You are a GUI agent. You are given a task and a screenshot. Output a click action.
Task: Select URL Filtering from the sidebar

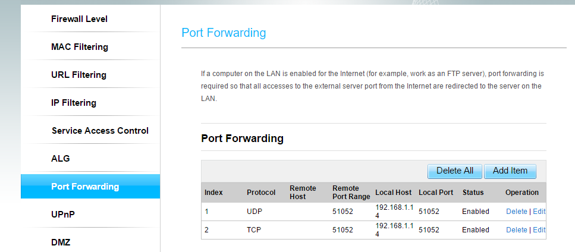[x=78, y=75]
